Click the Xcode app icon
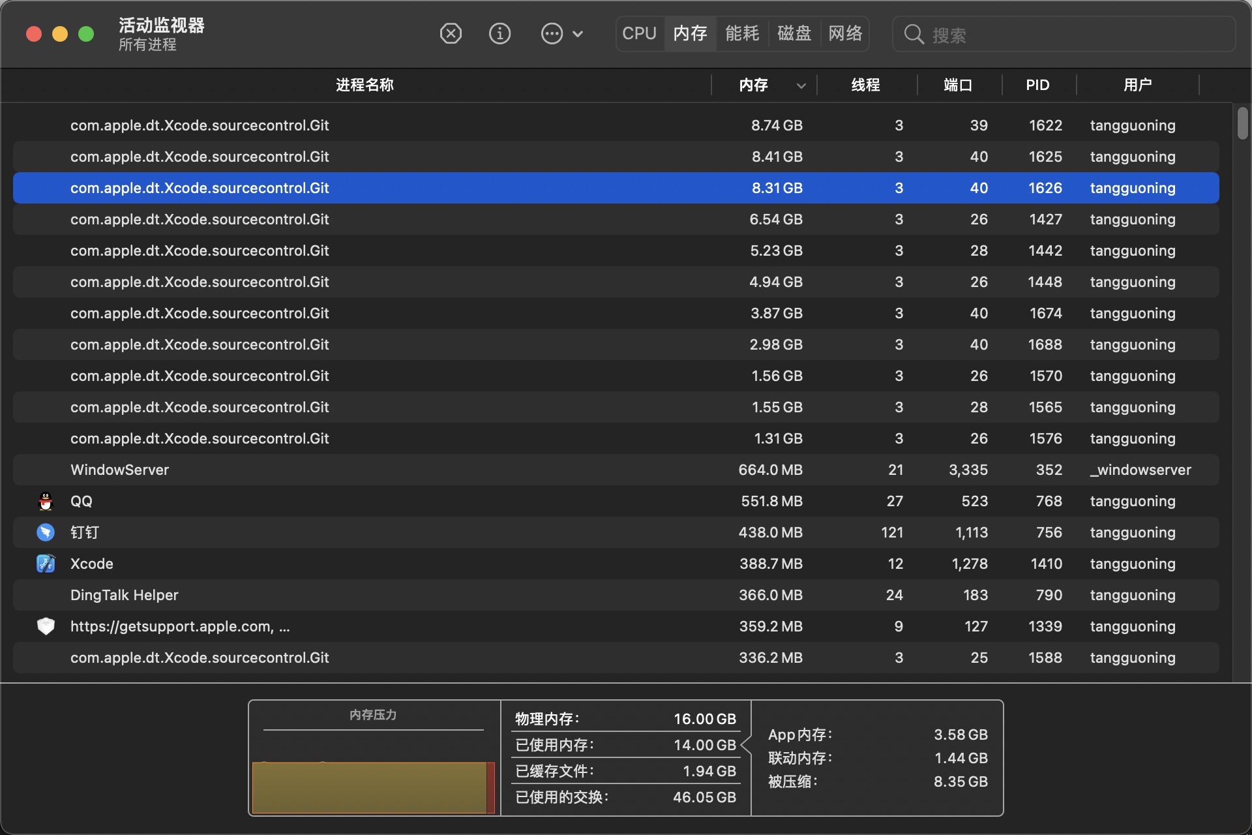Viewport: 1252px width, 835px height. [46, 564]
